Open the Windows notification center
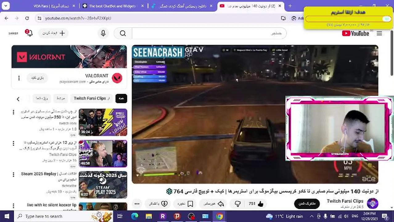 click(385, 216)
